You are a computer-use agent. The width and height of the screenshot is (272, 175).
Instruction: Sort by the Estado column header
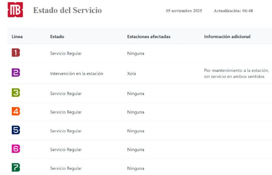(57, 36)
